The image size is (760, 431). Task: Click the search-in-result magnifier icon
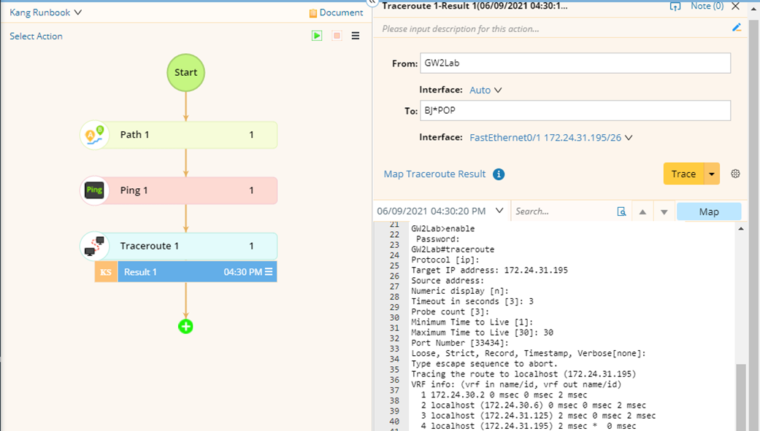(622, 210)
